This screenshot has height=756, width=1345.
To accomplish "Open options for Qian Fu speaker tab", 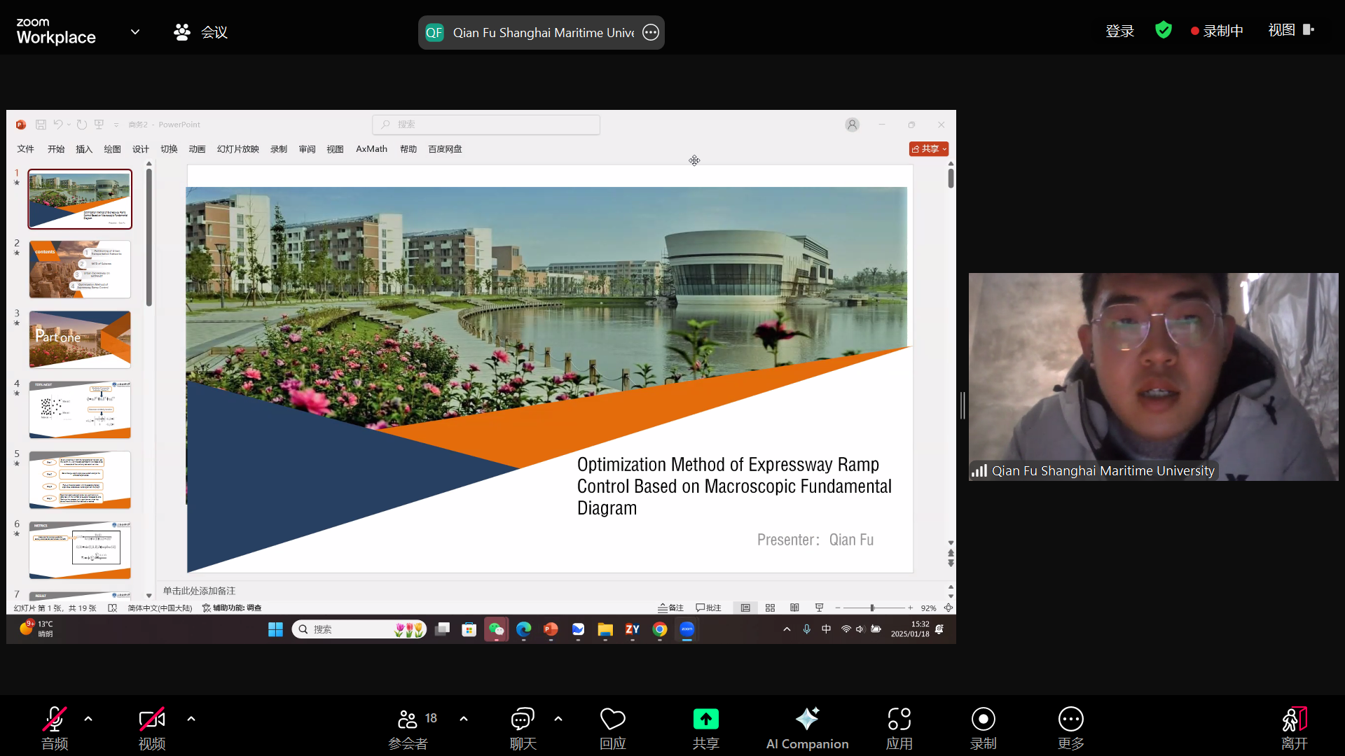I will coord(651,32).
